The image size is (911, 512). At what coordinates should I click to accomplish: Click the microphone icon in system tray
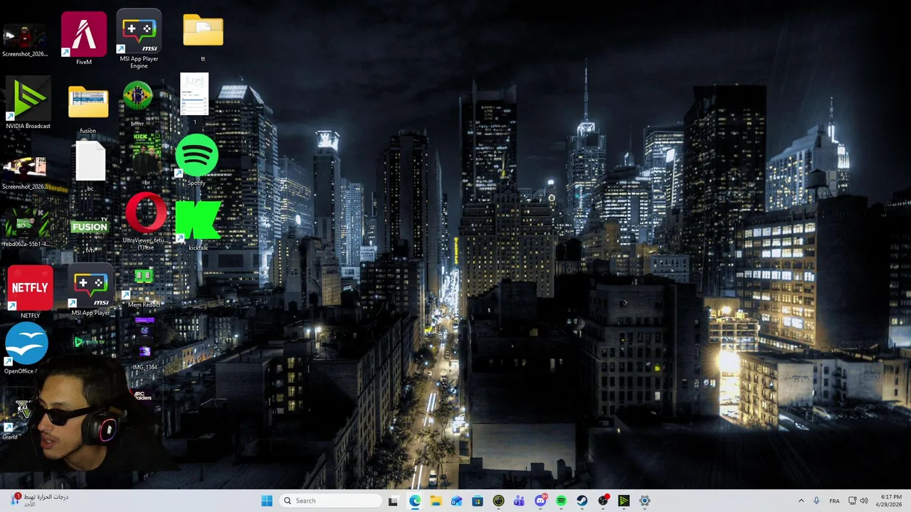click(816, 501)
